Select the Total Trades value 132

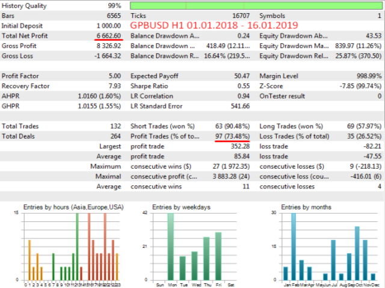[x=117, y=127]
